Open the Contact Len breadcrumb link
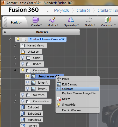The image size is (118, 127). (x=108, y=11)
